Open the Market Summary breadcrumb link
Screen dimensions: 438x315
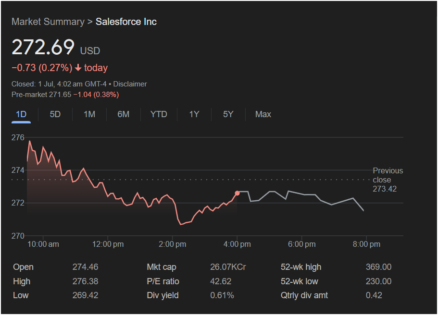pyautogui.click(x=48, y=22)
